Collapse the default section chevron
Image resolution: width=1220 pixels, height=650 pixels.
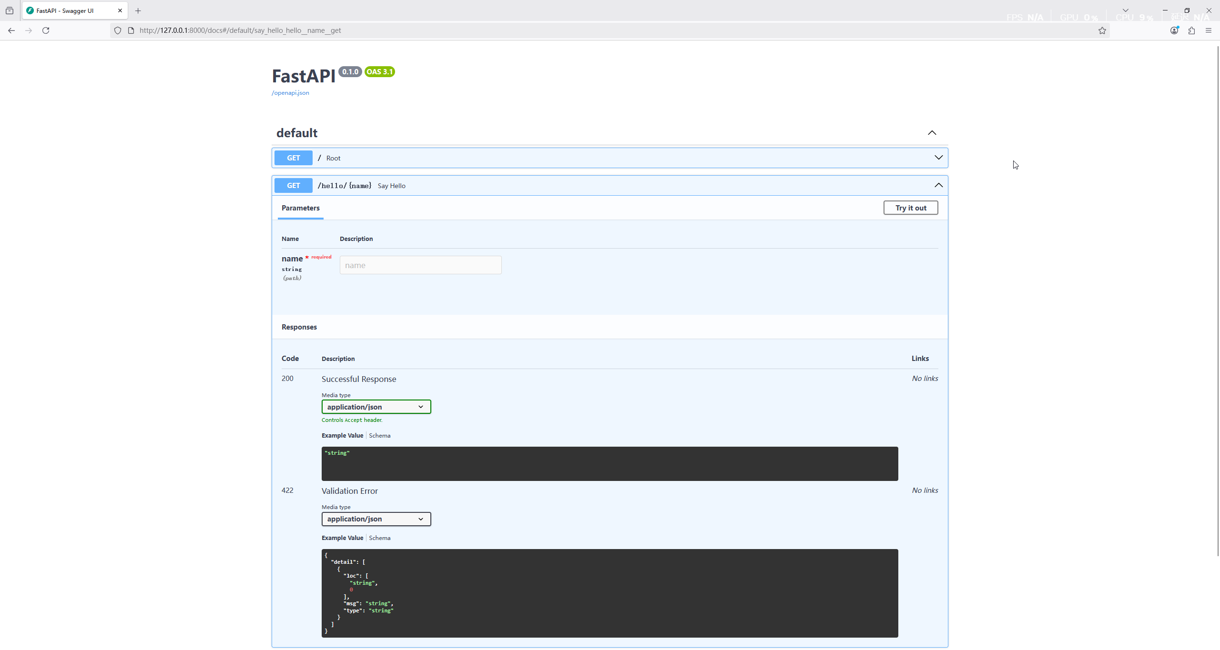click(932, 133)
